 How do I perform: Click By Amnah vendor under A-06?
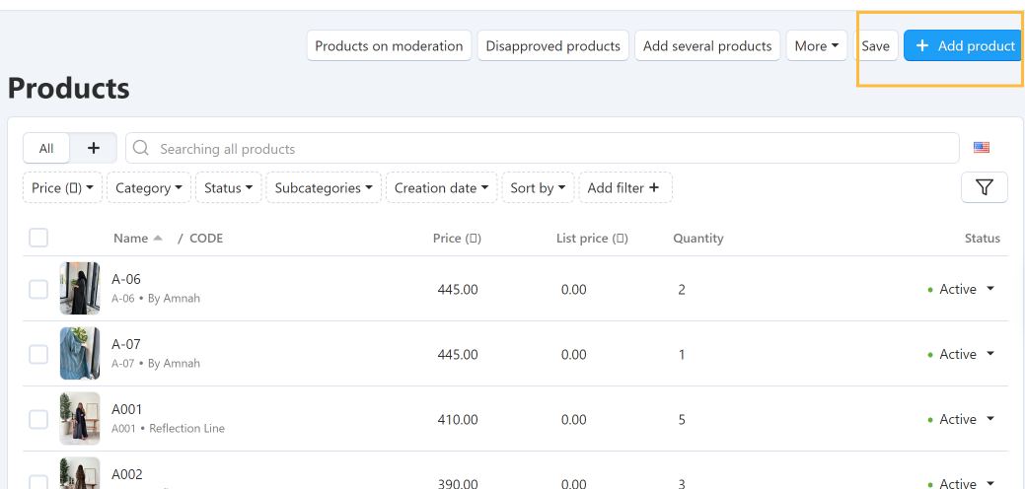174,299
